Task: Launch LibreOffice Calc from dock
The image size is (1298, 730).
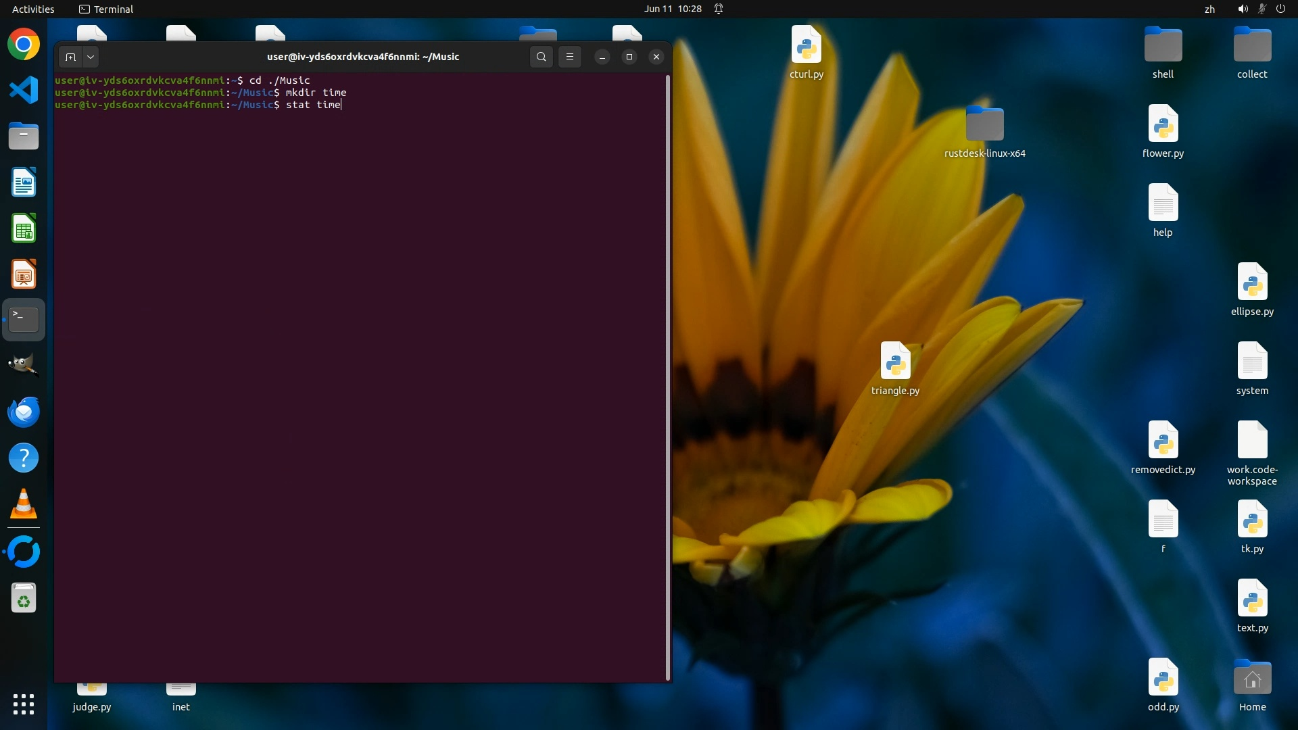Action: pyautogui.click(x=24, y=228)
